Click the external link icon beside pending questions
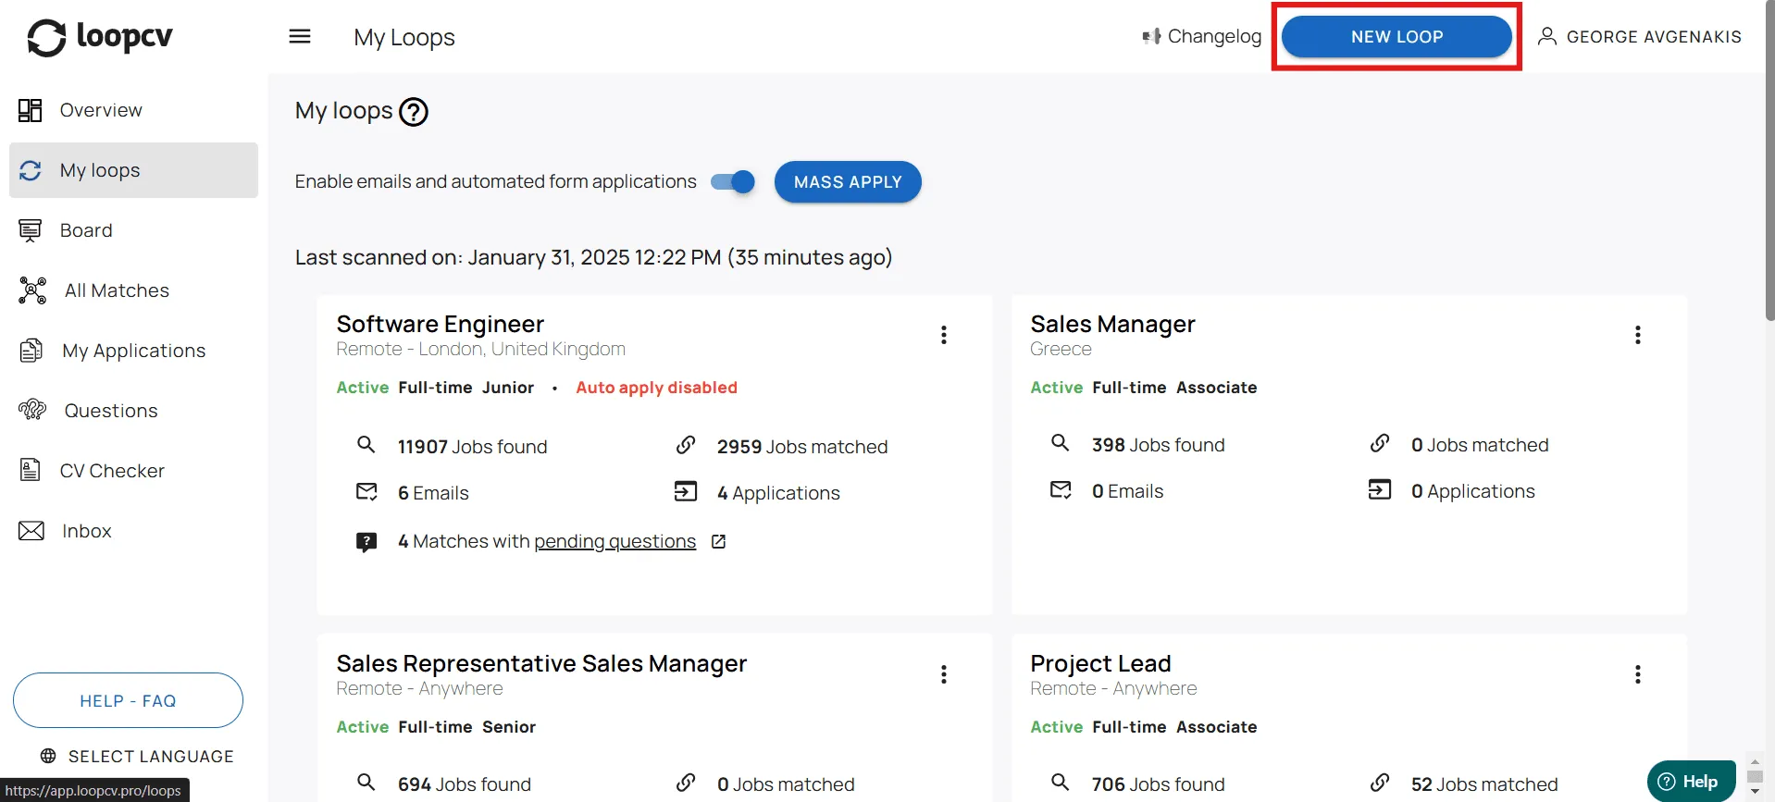This screenshot has height=802, width=1775. [x=718, y=541]
